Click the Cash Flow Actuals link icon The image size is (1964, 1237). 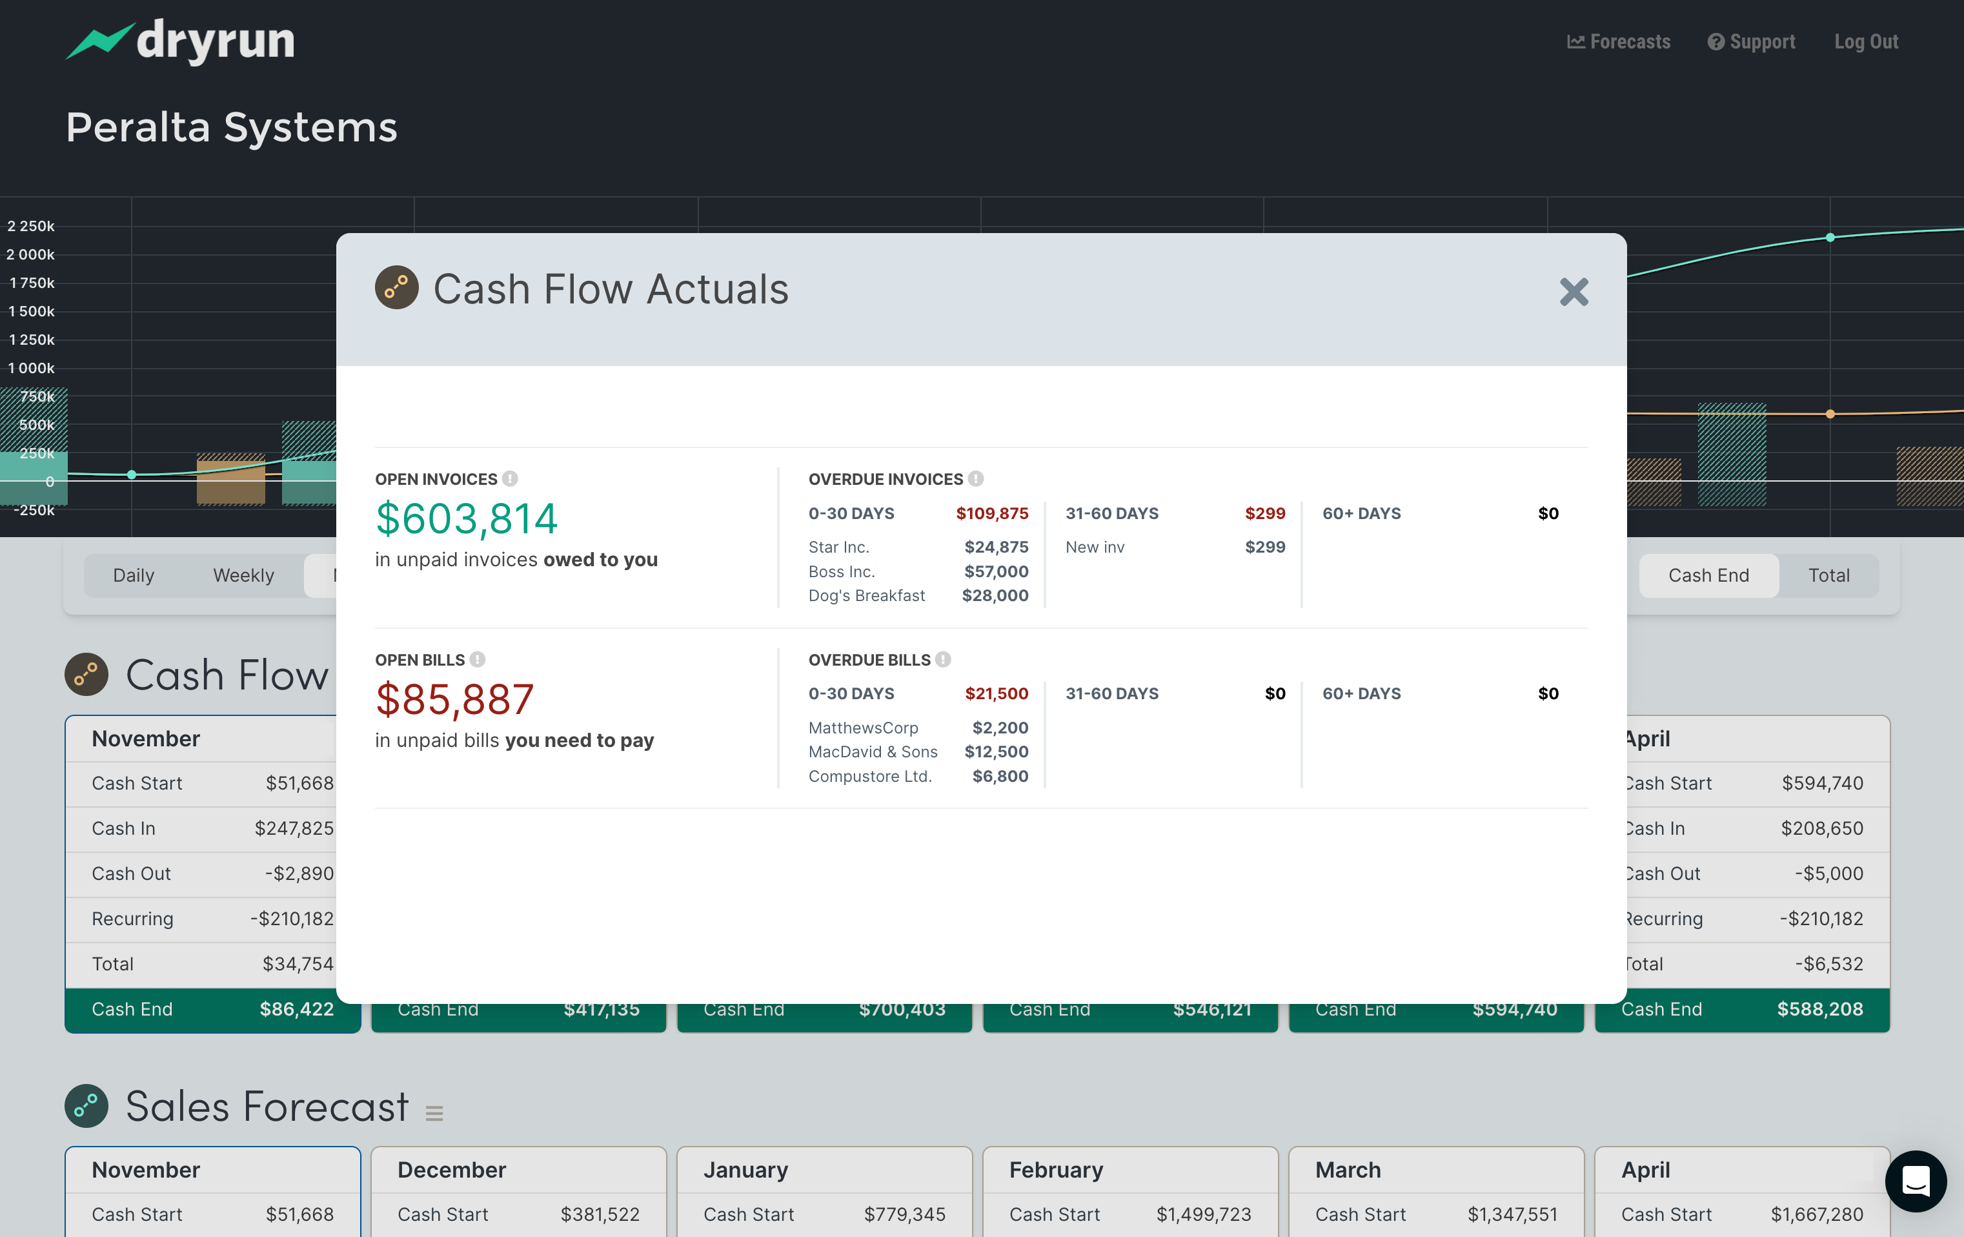pos(396,288)
